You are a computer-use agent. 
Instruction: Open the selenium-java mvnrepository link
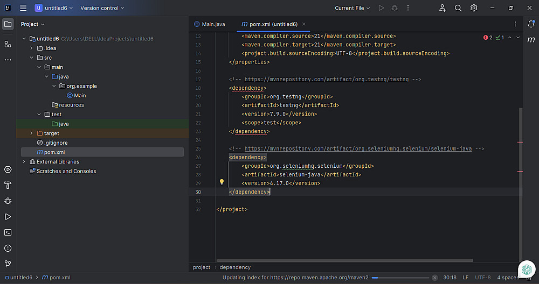pos(358,148)
